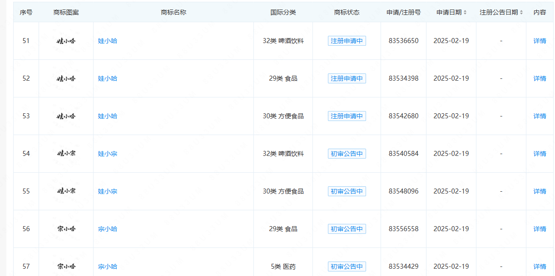Open 详情 for registration number 83536650
Viewport: 555px width, 276px height.
coord(540,41)
